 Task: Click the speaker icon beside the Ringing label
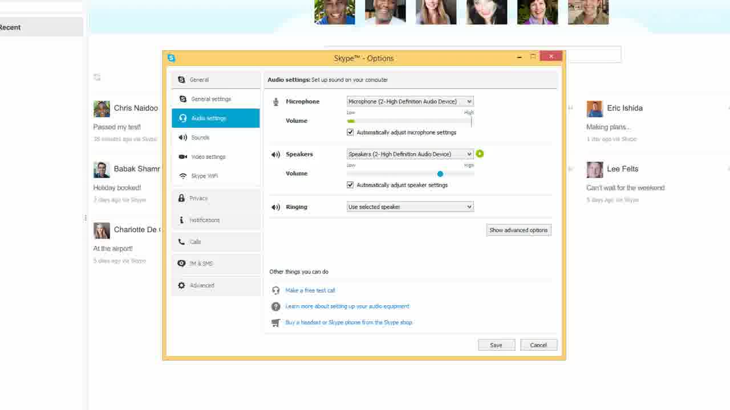pyautogui.click(x=276, y=207)
